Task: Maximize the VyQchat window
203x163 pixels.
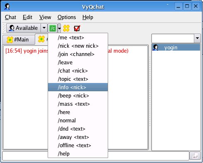Action: coord(187,6)
